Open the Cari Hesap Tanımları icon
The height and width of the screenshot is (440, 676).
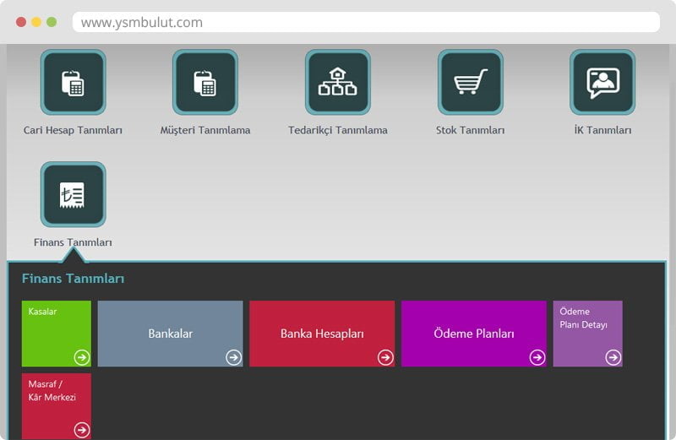point(74,82)
